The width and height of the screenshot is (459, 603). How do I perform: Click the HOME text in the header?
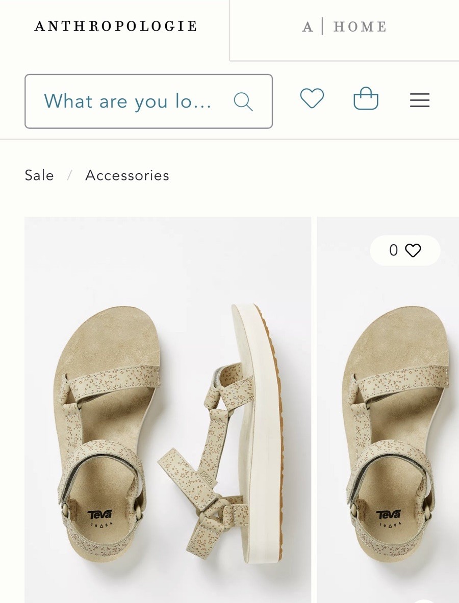click(x=360, y=27)
